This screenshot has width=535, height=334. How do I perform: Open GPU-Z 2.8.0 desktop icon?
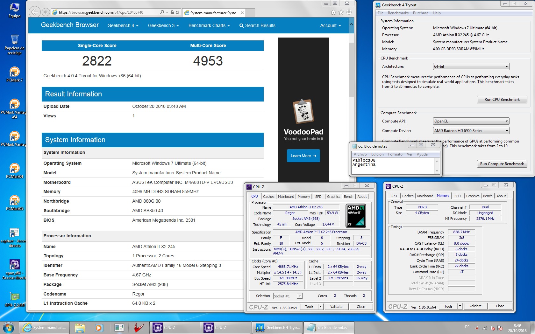[x=14, y=299]
